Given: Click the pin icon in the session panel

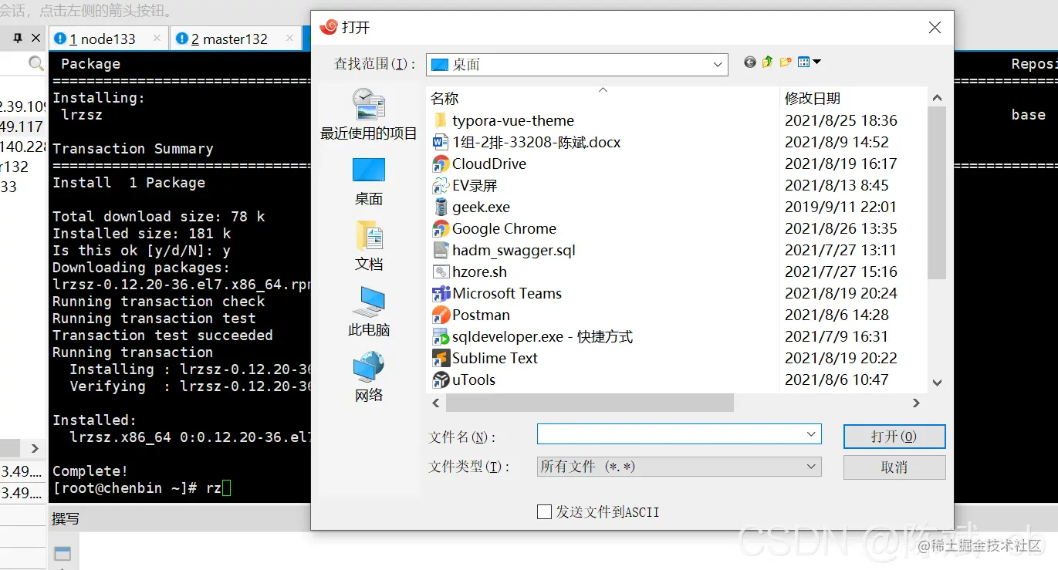Looking at the screenshot, I should (x=18, y=38).
